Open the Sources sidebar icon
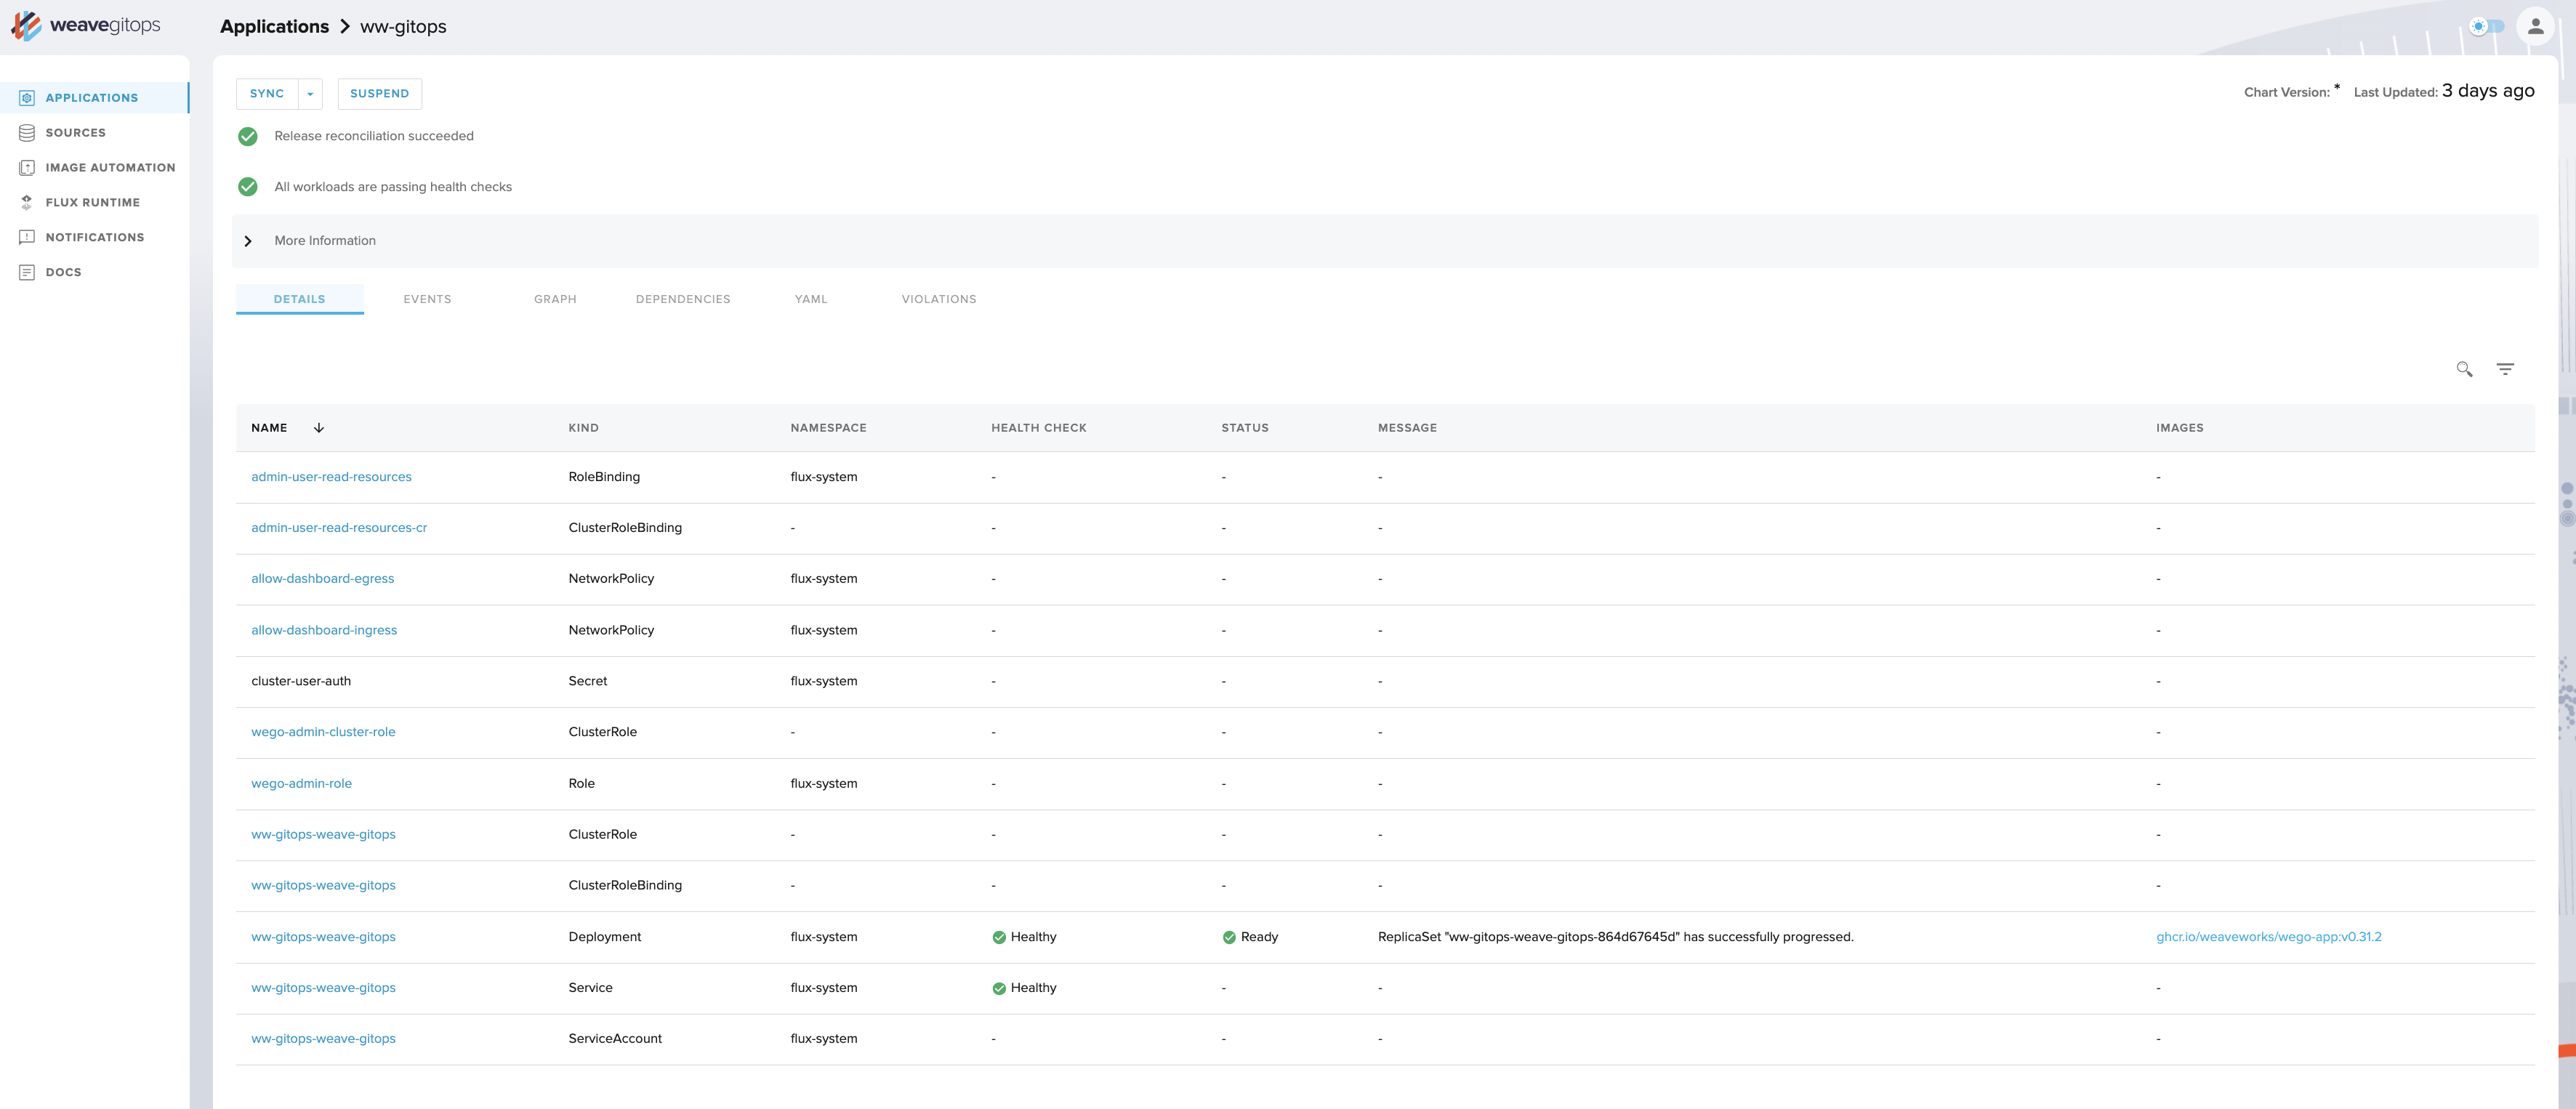The image size is (2576, 1109). [x=27, y=133]
